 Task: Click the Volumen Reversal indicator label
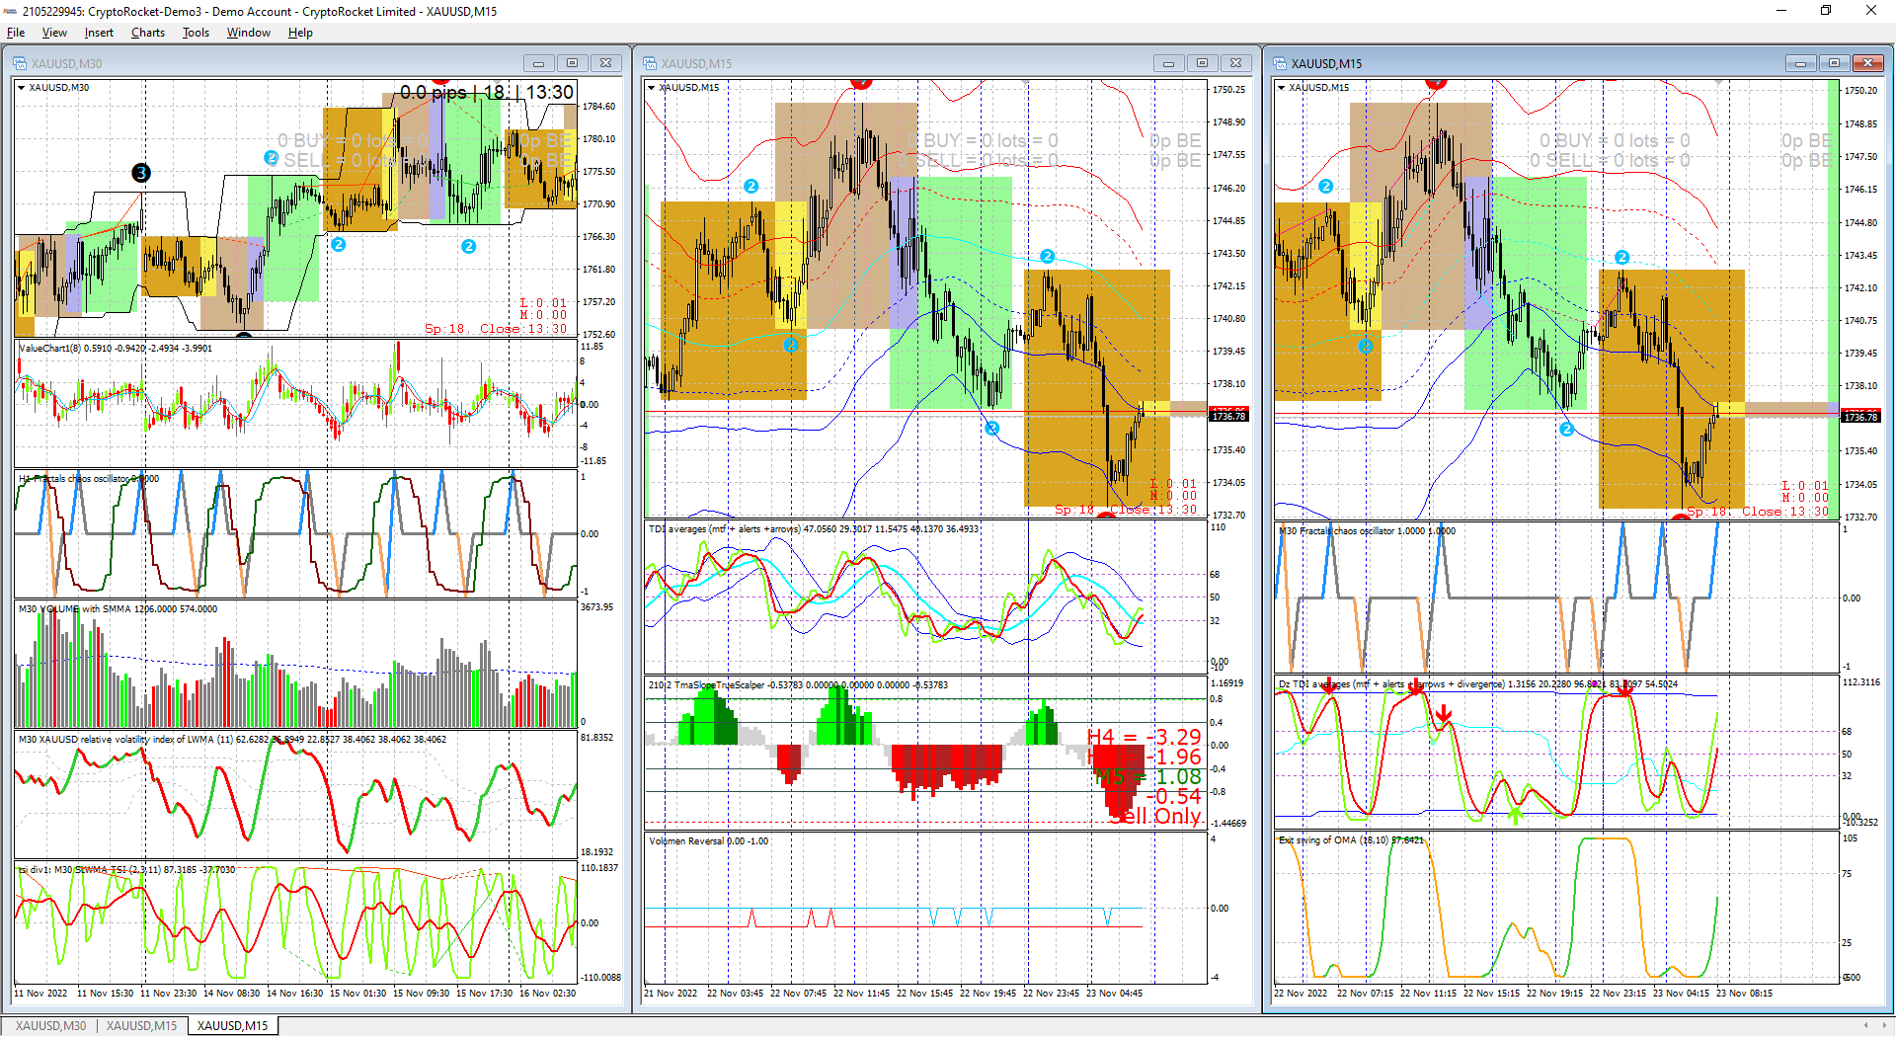708,841
